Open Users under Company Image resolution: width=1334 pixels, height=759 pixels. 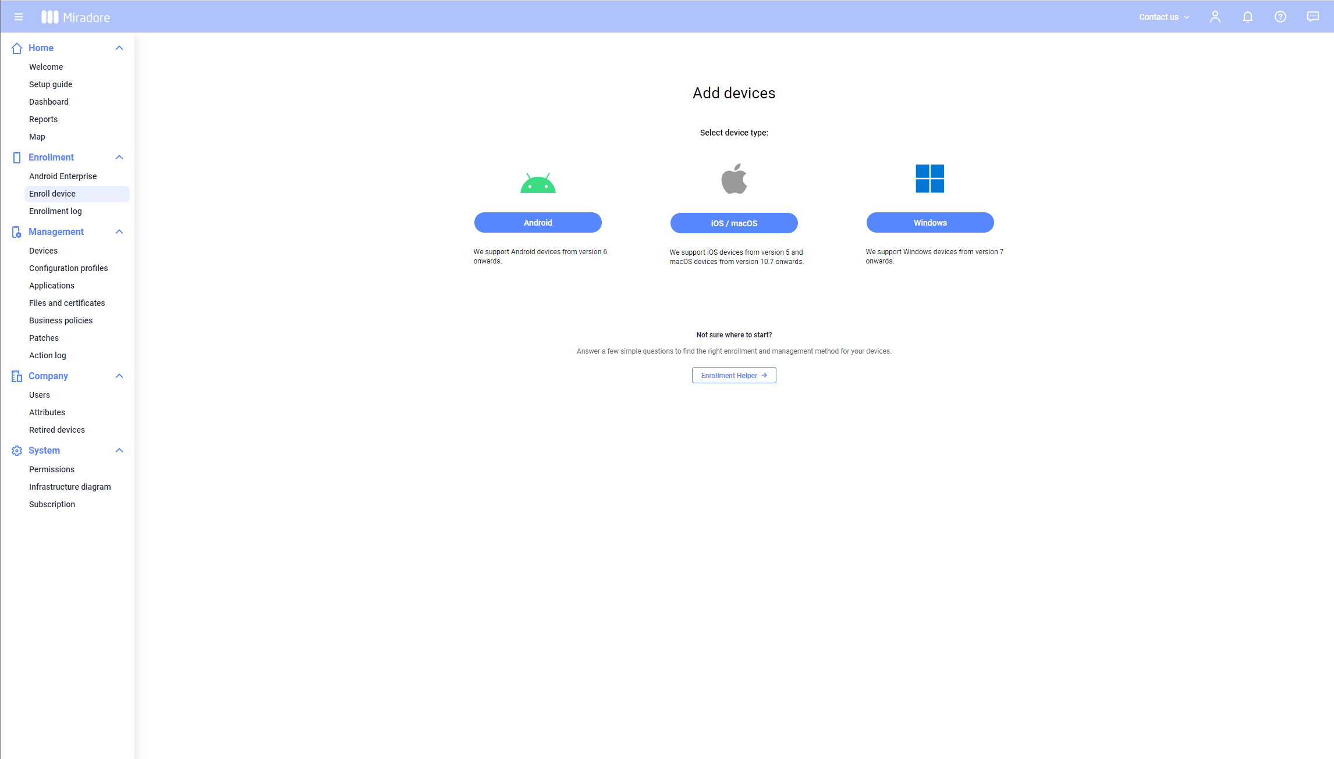(x=40, y=395)
